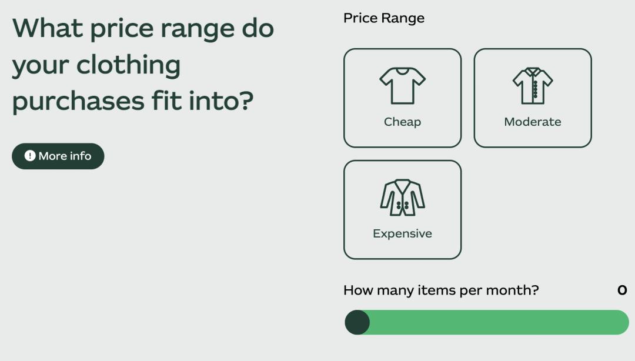Pick the Expensive price range card
The width and height of the screenshot is (635, 361).
tap(402, 209)
